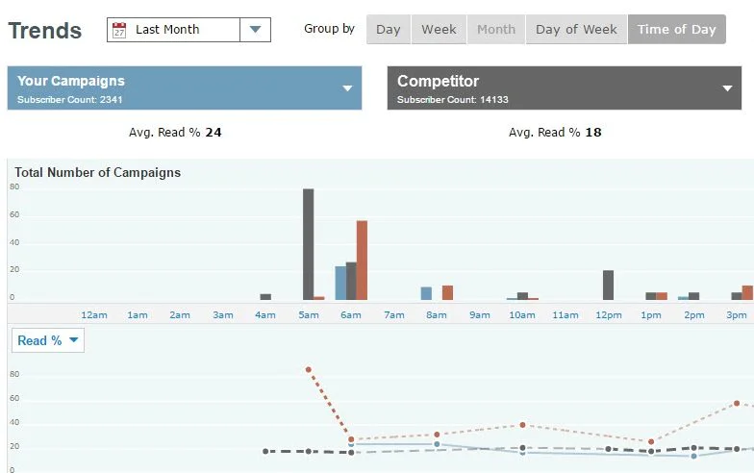This screenshot has width=754, height=473.
Task: Click the 'Trends' page title
Action: point(44,31)
